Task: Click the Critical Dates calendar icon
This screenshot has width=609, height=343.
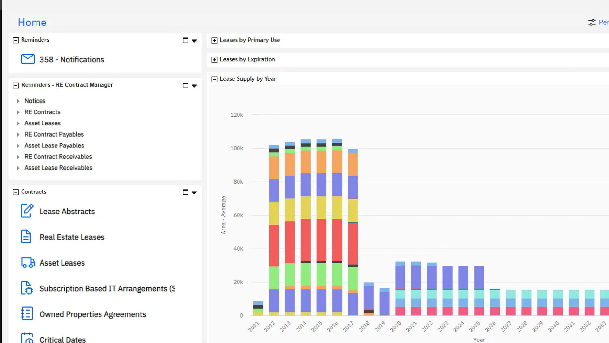Action: [x=27, y=338]
